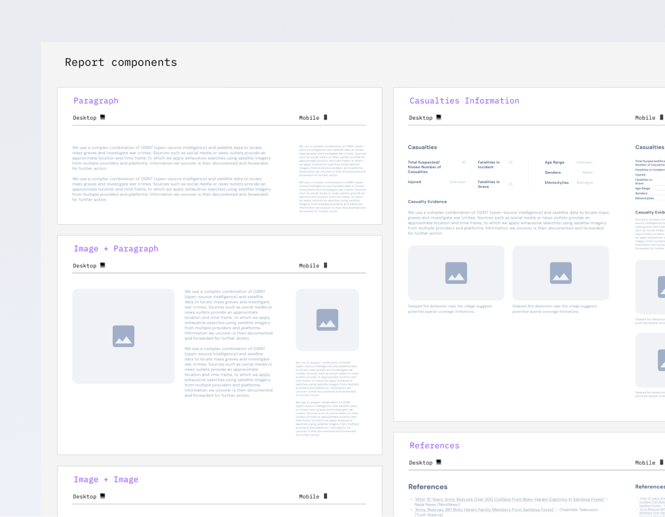Select the second Casualty Evidence image placeholder

click(x=561, y=273)
